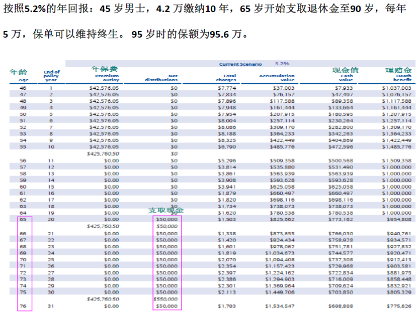Select death benefit $927,832
420x316 pixels.
click(399, 247)
